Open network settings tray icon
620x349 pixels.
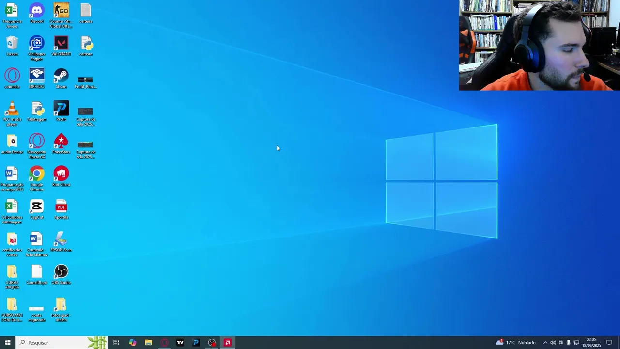(576, 343)
